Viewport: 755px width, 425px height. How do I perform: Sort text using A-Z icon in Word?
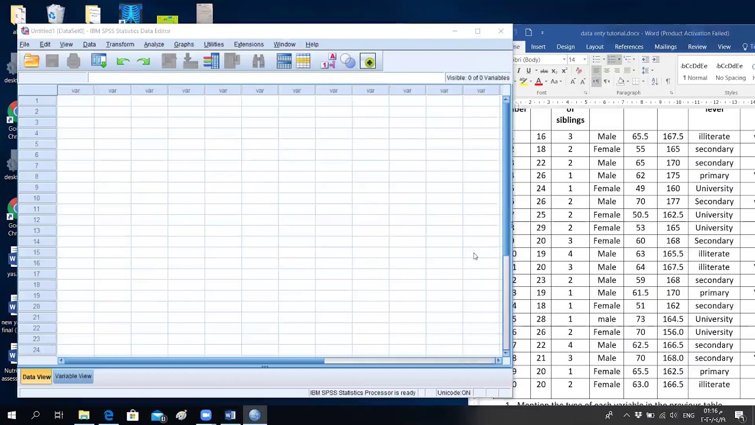(655, 81)
